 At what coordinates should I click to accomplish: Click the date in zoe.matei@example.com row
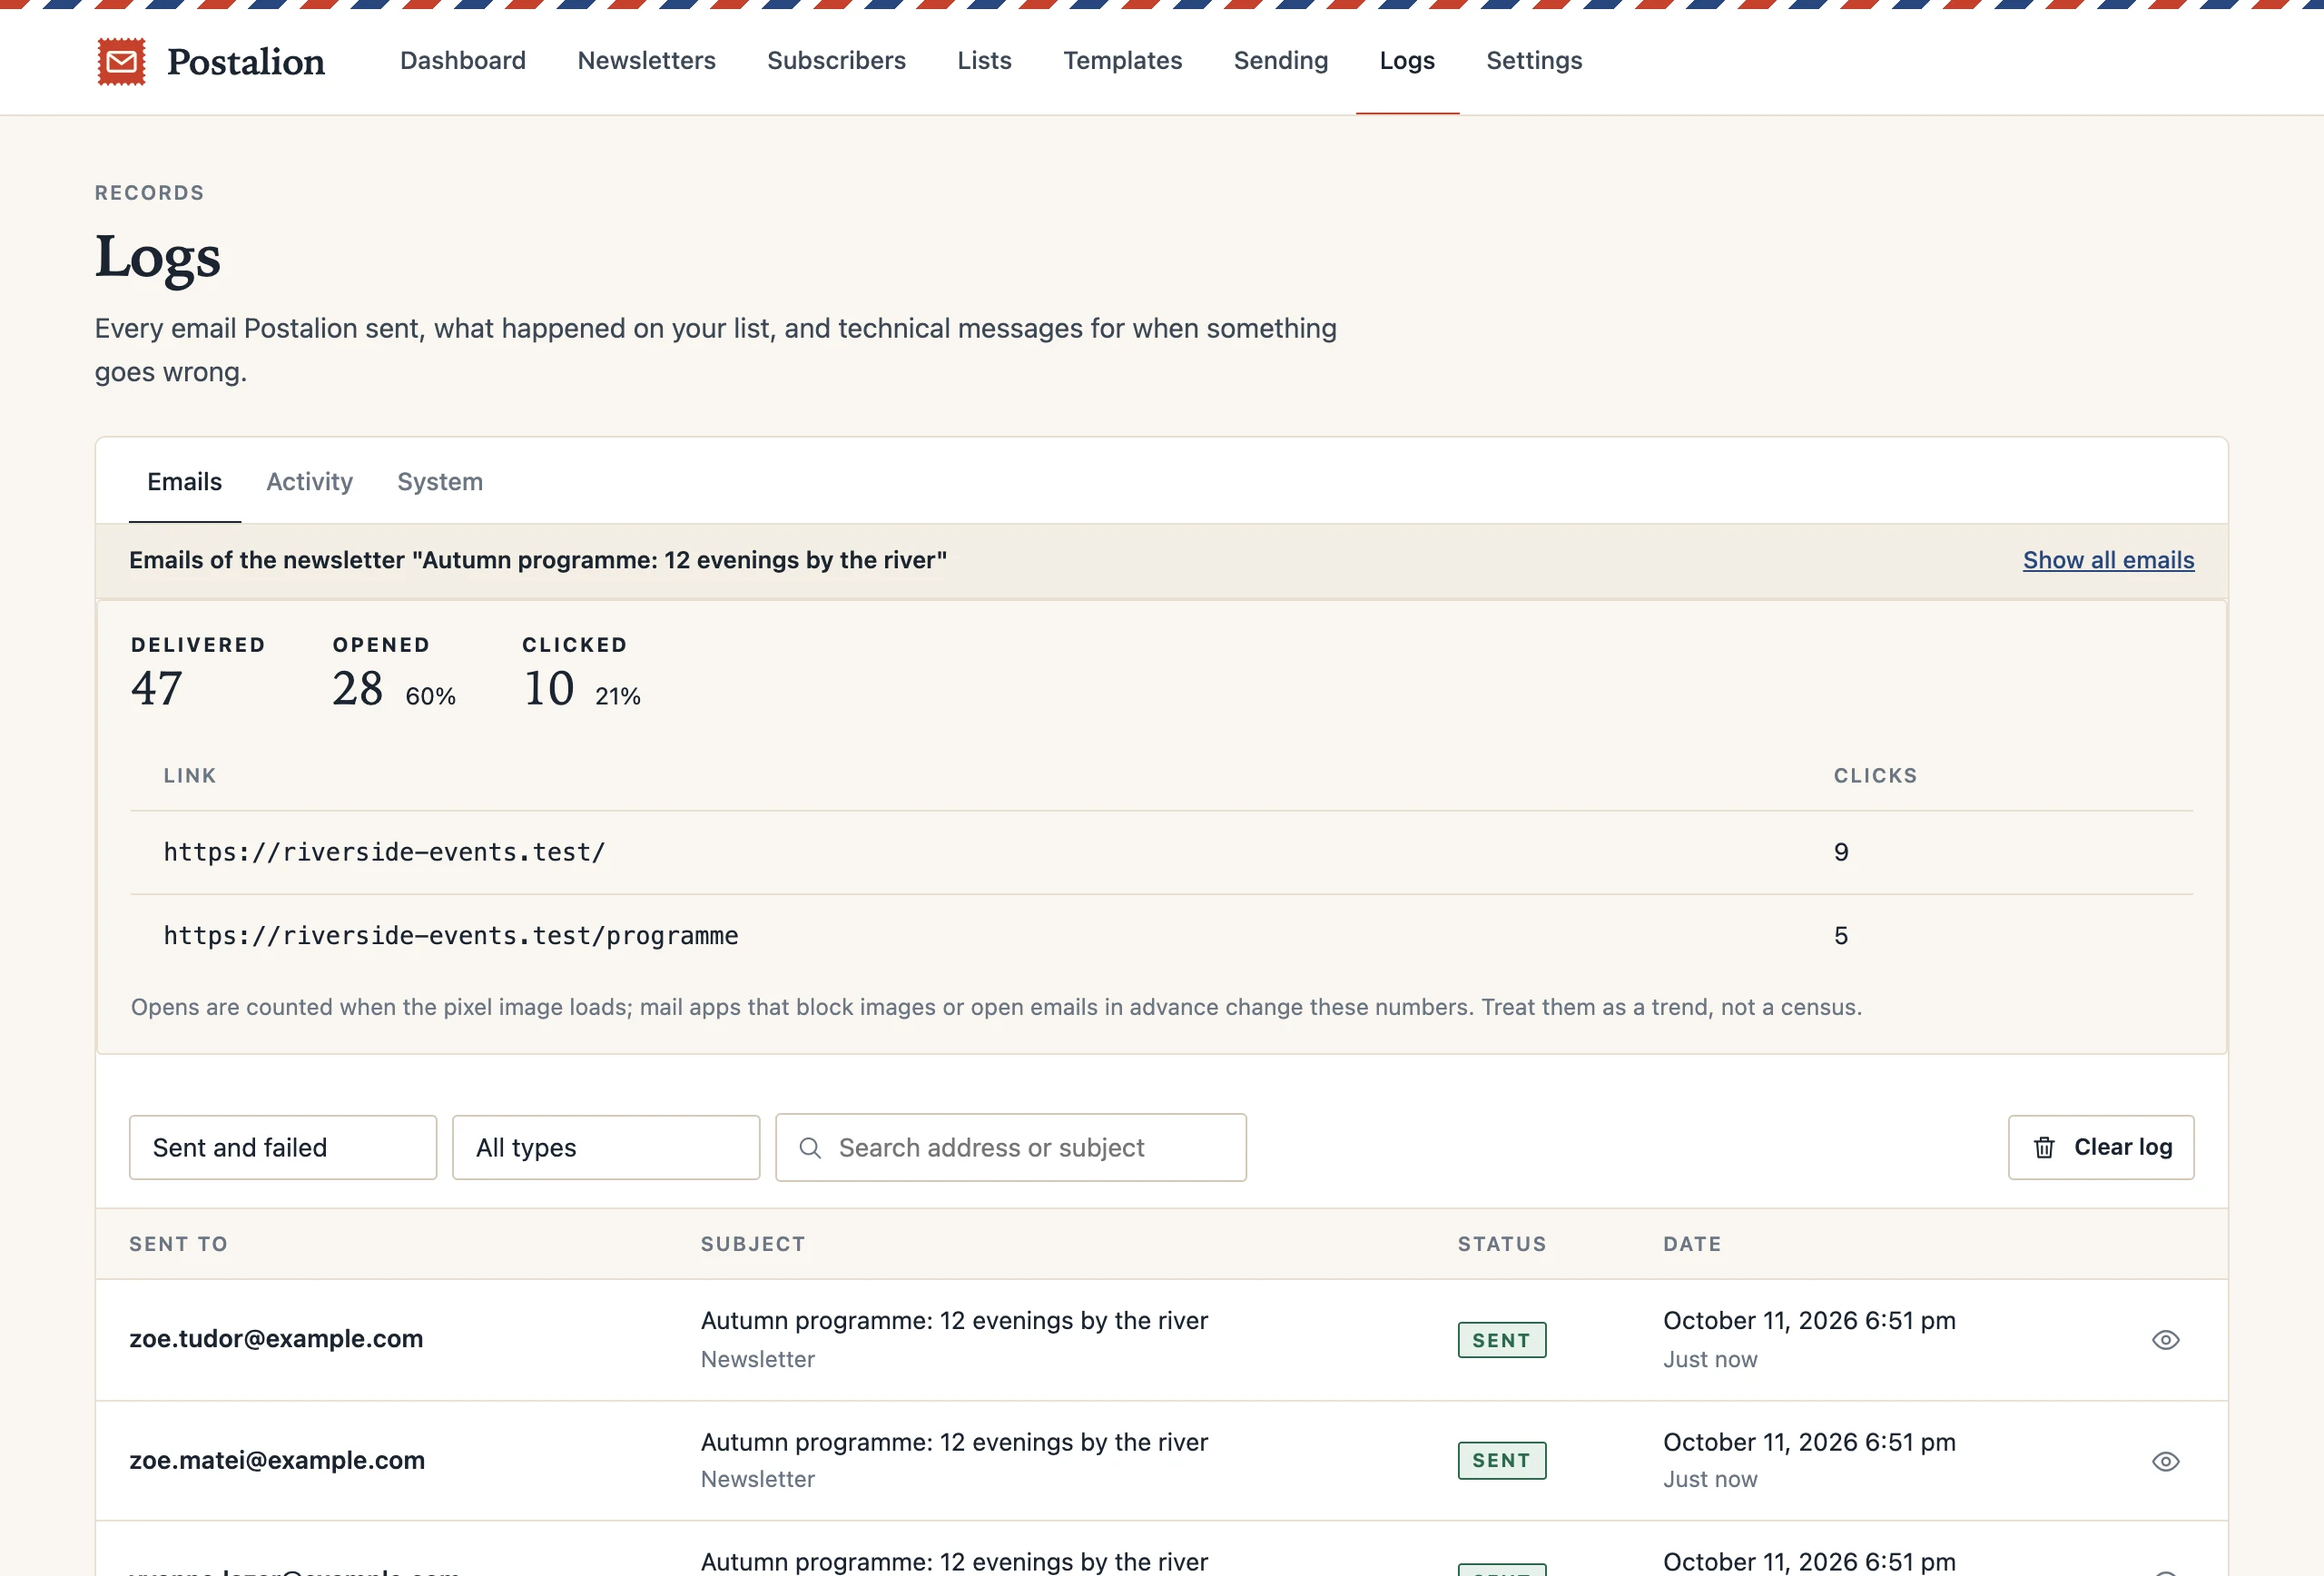coord(1809,1442)
